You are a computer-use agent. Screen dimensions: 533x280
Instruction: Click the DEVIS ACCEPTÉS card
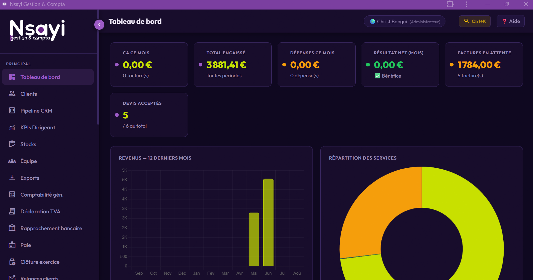149,115
